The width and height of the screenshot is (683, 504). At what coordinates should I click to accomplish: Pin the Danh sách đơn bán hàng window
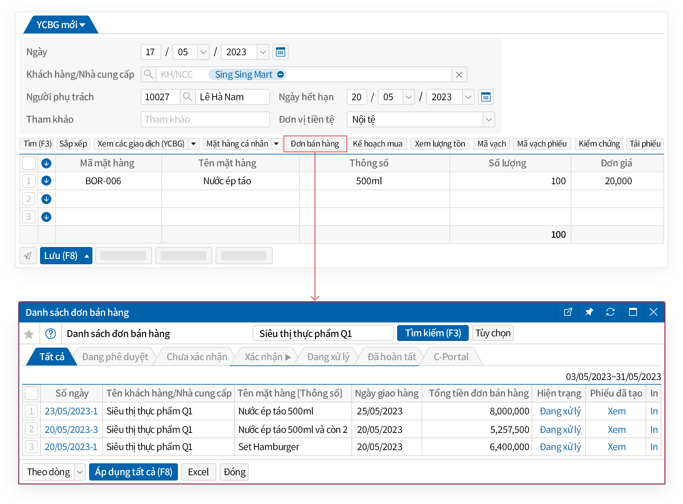pyautogui.click(x=589, y=312)
